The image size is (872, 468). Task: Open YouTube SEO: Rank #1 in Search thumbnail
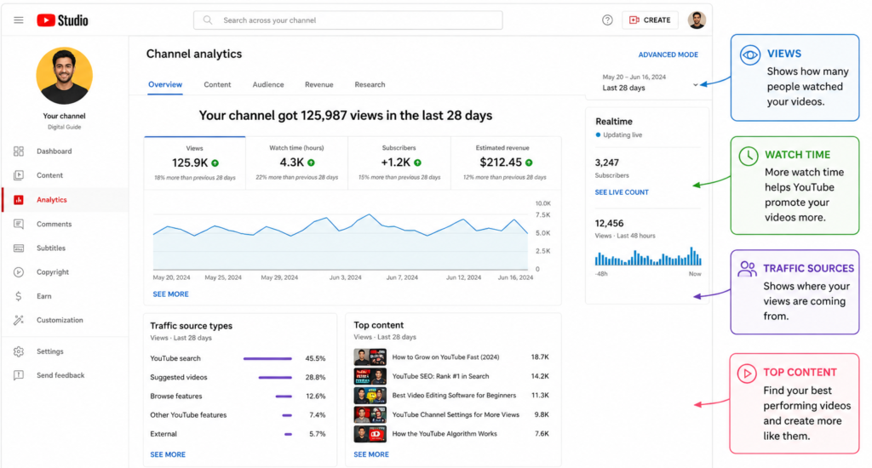tap(370, 376)
